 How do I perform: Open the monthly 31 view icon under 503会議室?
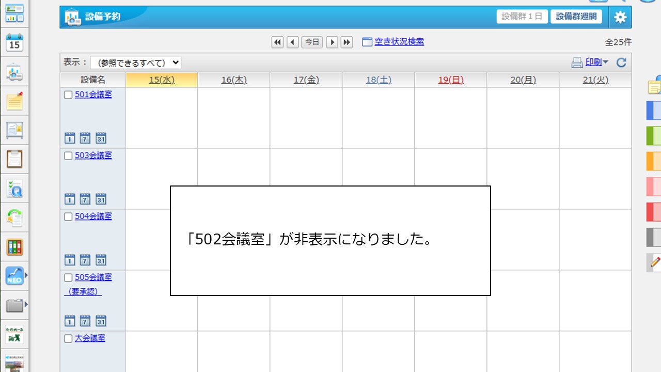(101, 199)
